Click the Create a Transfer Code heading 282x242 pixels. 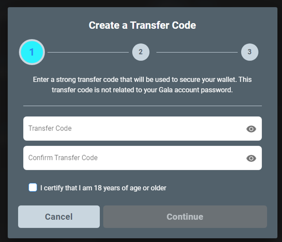click(142, 25)
